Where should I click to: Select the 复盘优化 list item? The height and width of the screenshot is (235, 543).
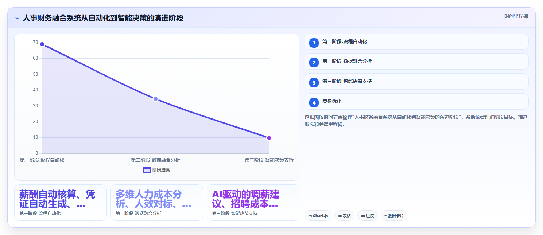click(416, 101)
